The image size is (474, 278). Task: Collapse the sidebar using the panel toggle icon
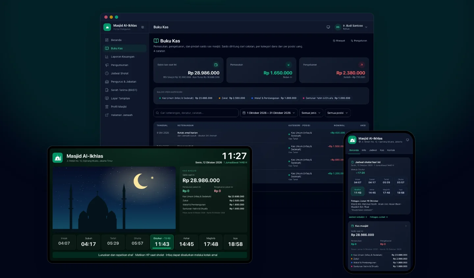[x=143, y=27]
